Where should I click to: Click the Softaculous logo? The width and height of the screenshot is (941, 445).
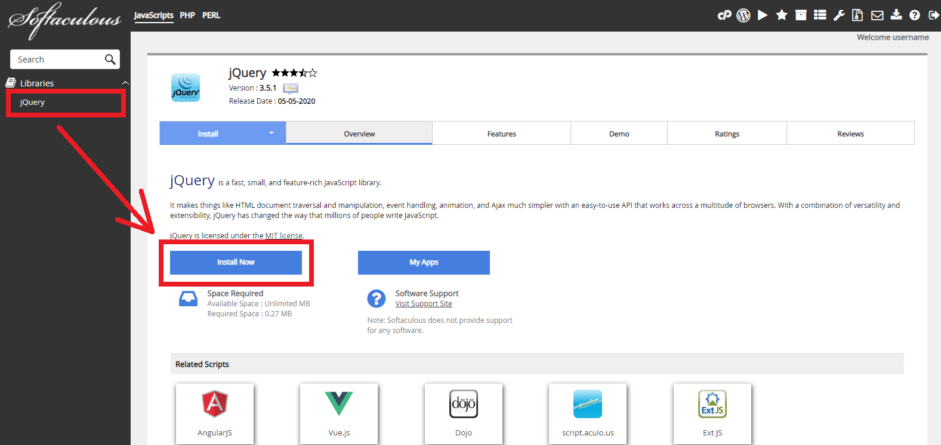(64, 20)
